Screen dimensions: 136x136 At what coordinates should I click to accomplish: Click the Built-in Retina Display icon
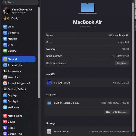(49, 103)
